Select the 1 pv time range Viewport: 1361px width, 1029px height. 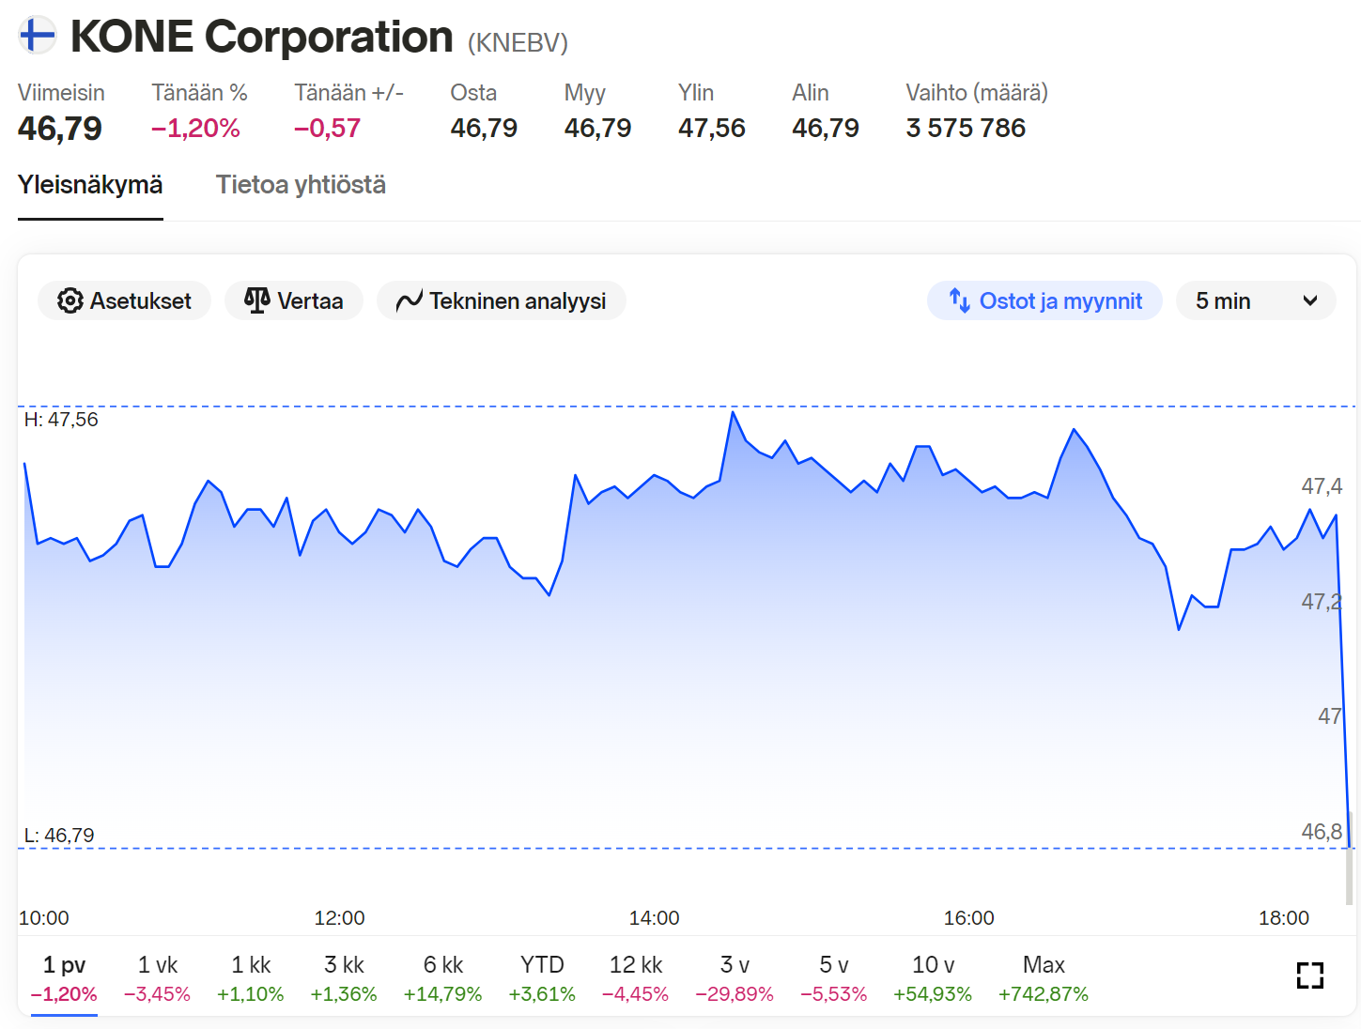coord(64,978)
